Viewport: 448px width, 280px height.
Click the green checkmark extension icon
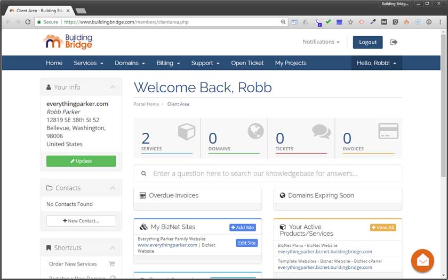coord(328,22)
